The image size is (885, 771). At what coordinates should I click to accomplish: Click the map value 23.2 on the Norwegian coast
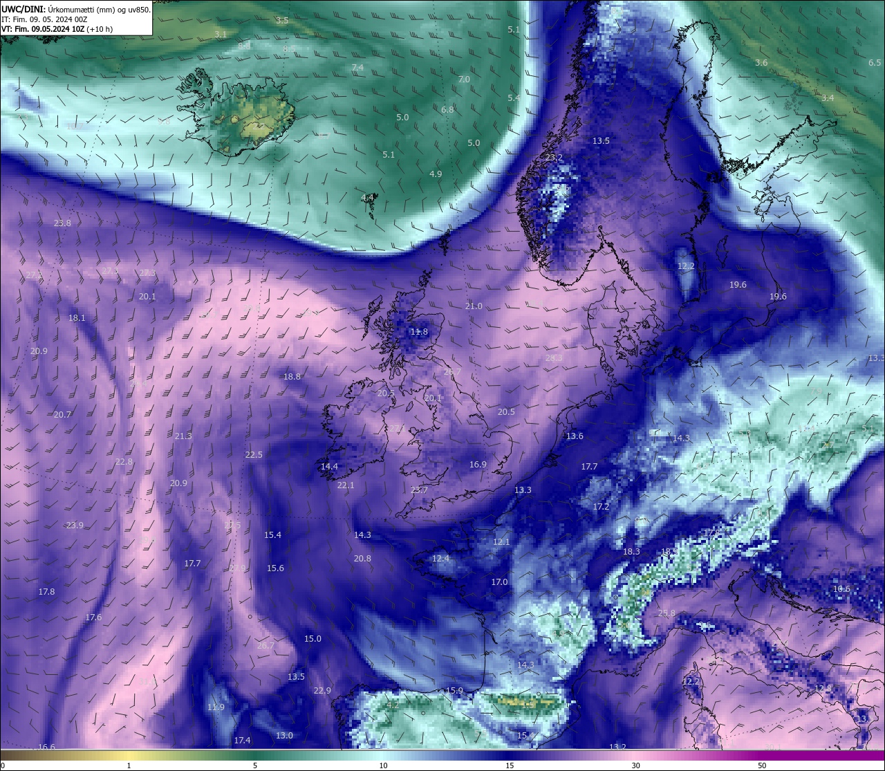tap(555, 158)
